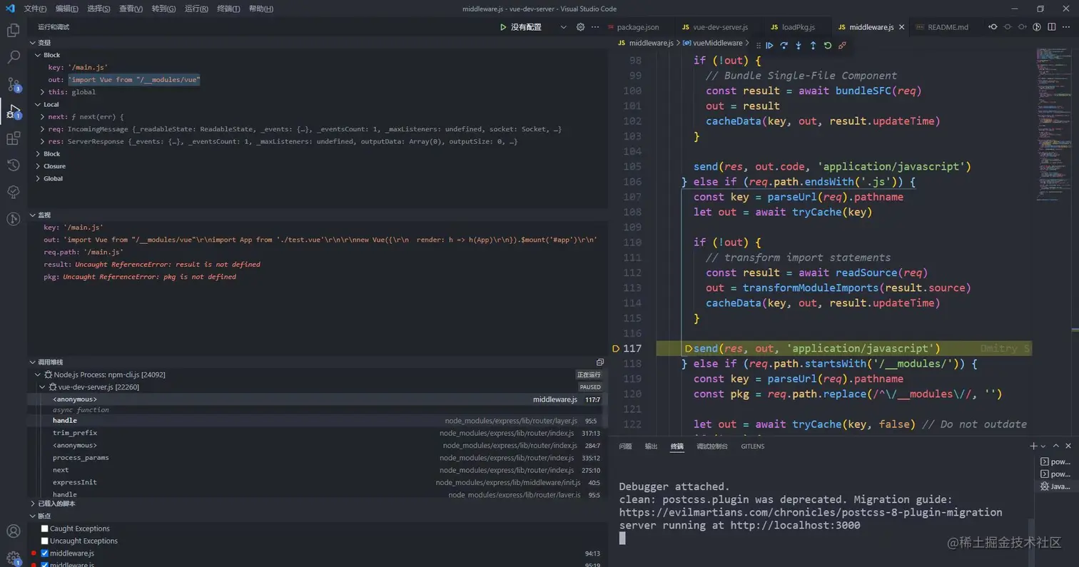Toggle the Uncaught Exceptions checkbox

(45, 541)
